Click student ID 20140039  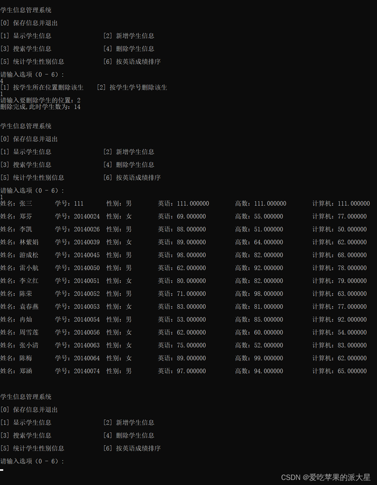tap(87, 242)
